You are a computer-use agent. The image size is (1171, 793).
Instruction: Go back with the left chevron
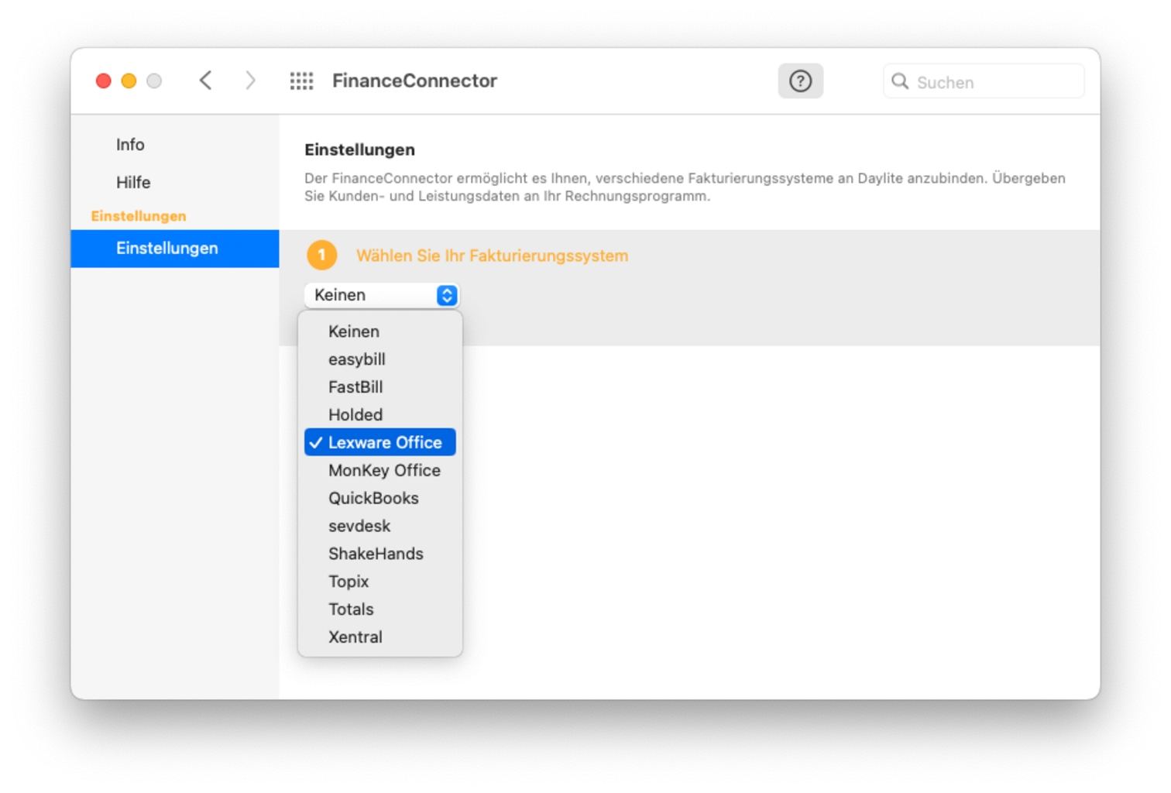click(206, 81)
